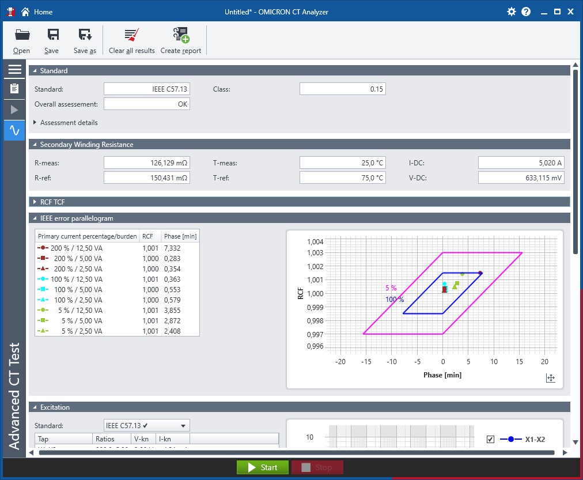Create report from the toolbar
583x480 pixels.
point(181,40)
